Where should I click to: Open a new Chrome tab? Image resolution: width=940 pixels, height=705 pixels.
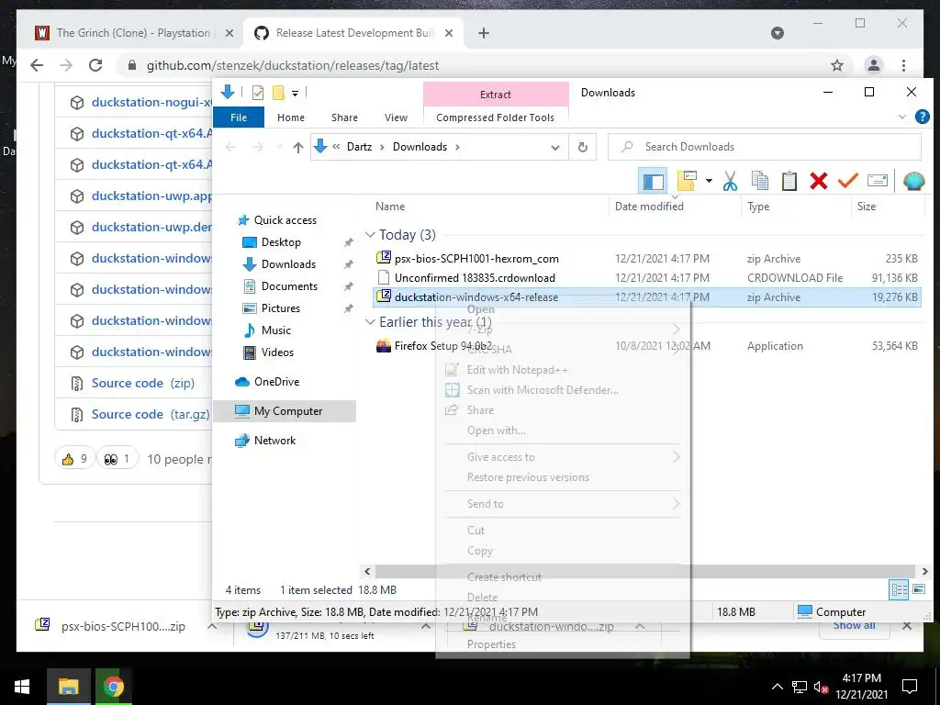click(484, 33)
